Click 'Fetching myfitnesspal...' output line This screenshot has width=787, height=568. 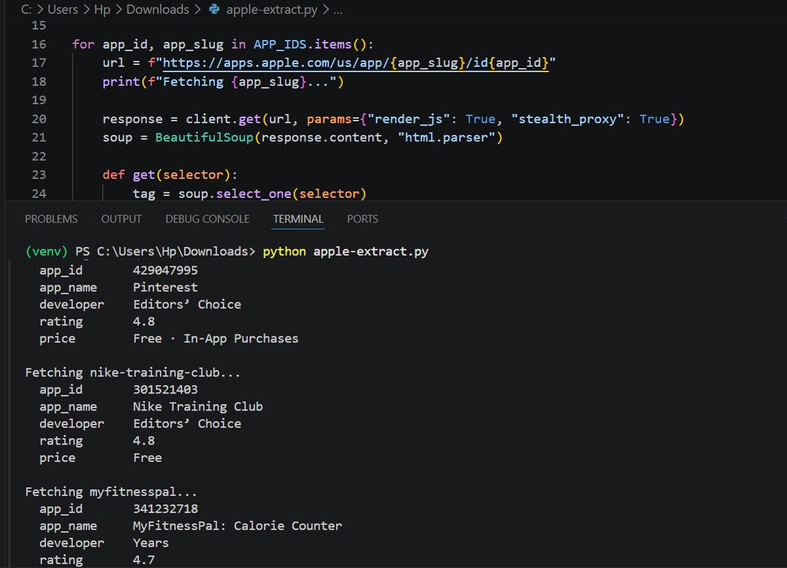point(111,492)
